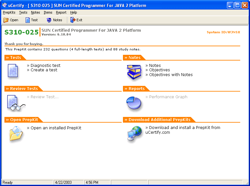Image resolution: width=250 pixels, height=186 pixels.
Task: Click Download and install a PrepKit link
Action: (x=183, y=130)
